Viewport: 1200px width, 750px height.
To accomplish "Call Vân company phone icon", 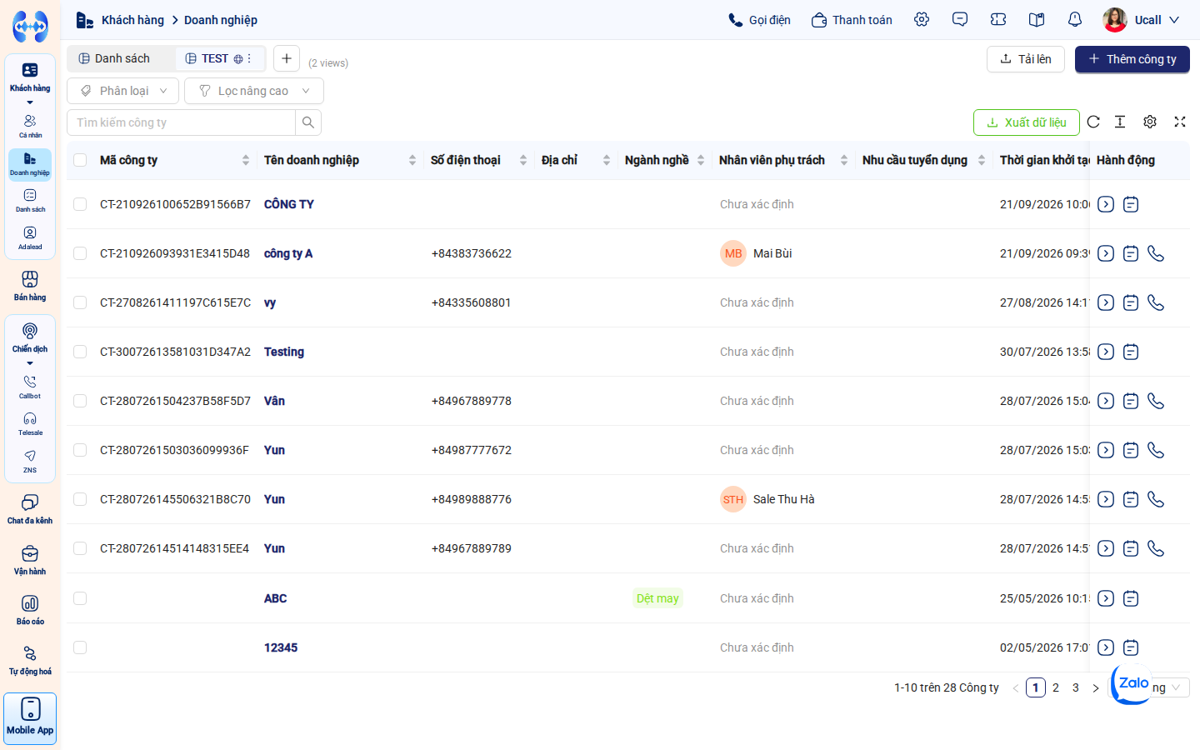I will [1156, 401].
